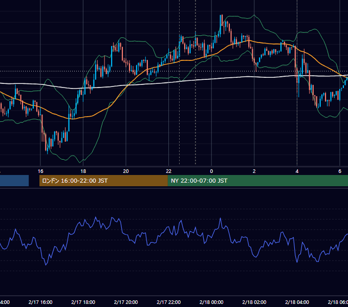The width and height of the screenshot is (348, 307).
Task: Click hour label 20 on price chart axis
Action: (x=126, y=171)
